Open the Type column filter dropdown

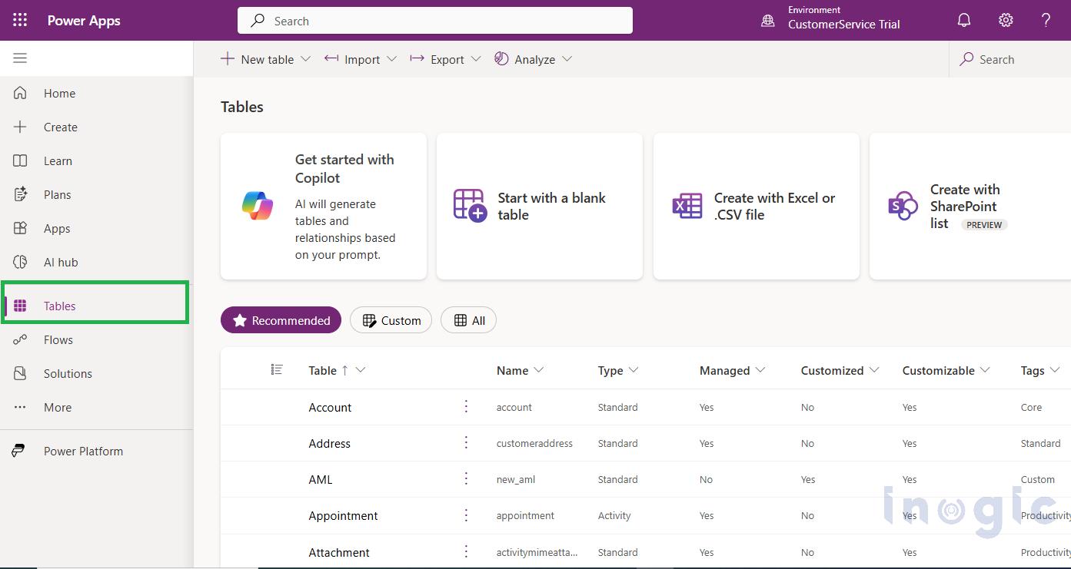pyautogui.click(x=635, y=370)
